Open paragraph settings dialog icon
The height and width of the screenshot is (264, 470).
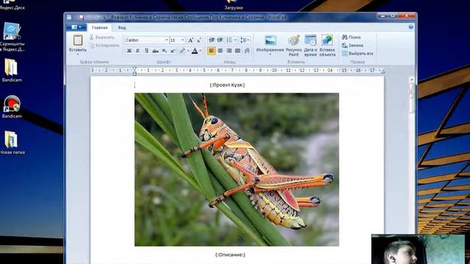tap(247, 51)
